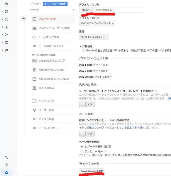The height and width of the screenshot is (176, 171).
Task: Select トラッキング情報 menu item
Action: pos(53,37)
